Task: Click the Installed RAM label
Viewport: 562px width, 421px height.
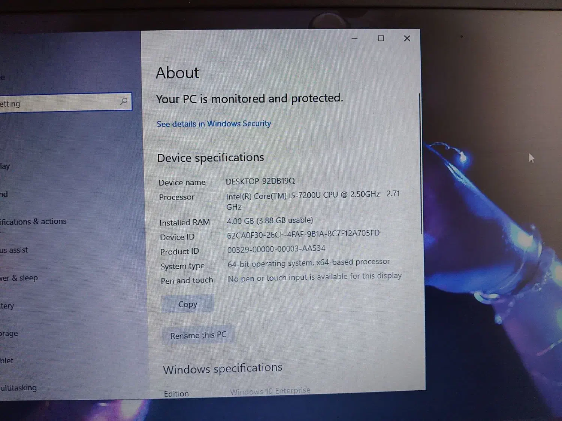Action: pos(185,223)
